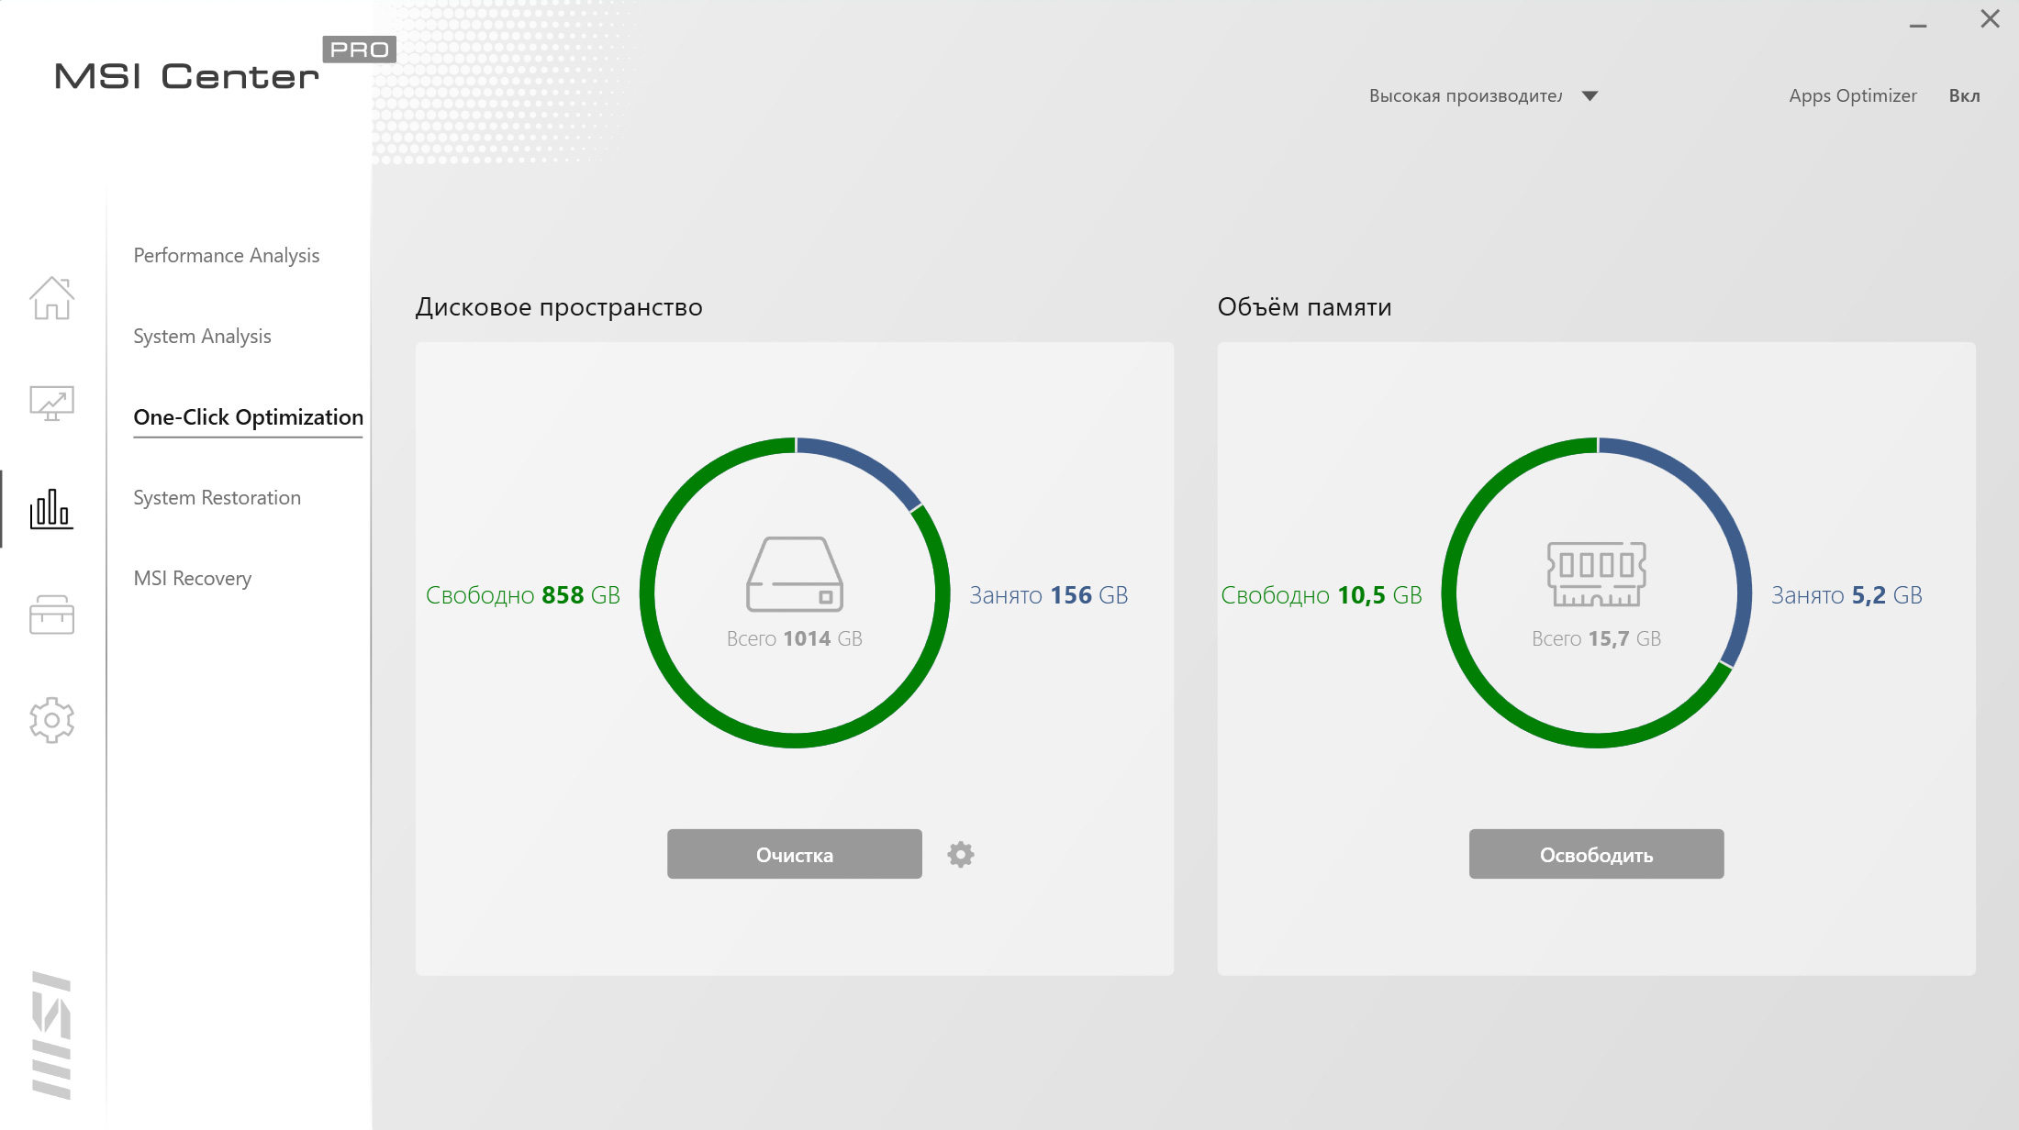Click Занято 5,2 GB memory value
The height and width of the screenshot is (1130, 2019).
click(x=1846, y=595)
